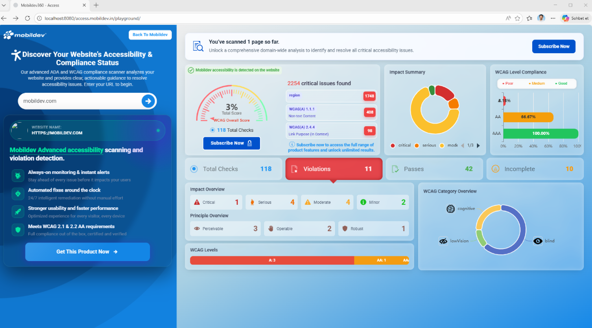This screenshot has width=592, height=328.
Task: Expand the region issue row with 1748
Action: tap(330, 96)
